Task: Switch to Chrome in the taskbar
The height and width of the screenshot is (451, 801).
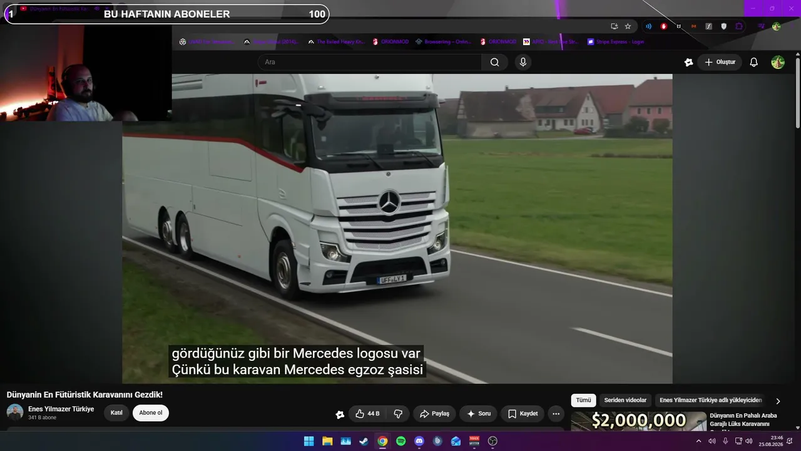Action: point(382,441)
